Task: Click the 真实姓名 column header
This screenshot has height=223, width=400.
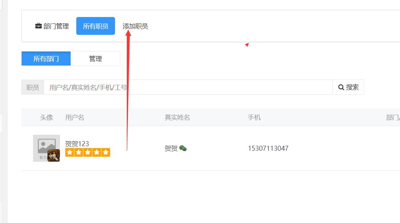Action: (177, 117)
